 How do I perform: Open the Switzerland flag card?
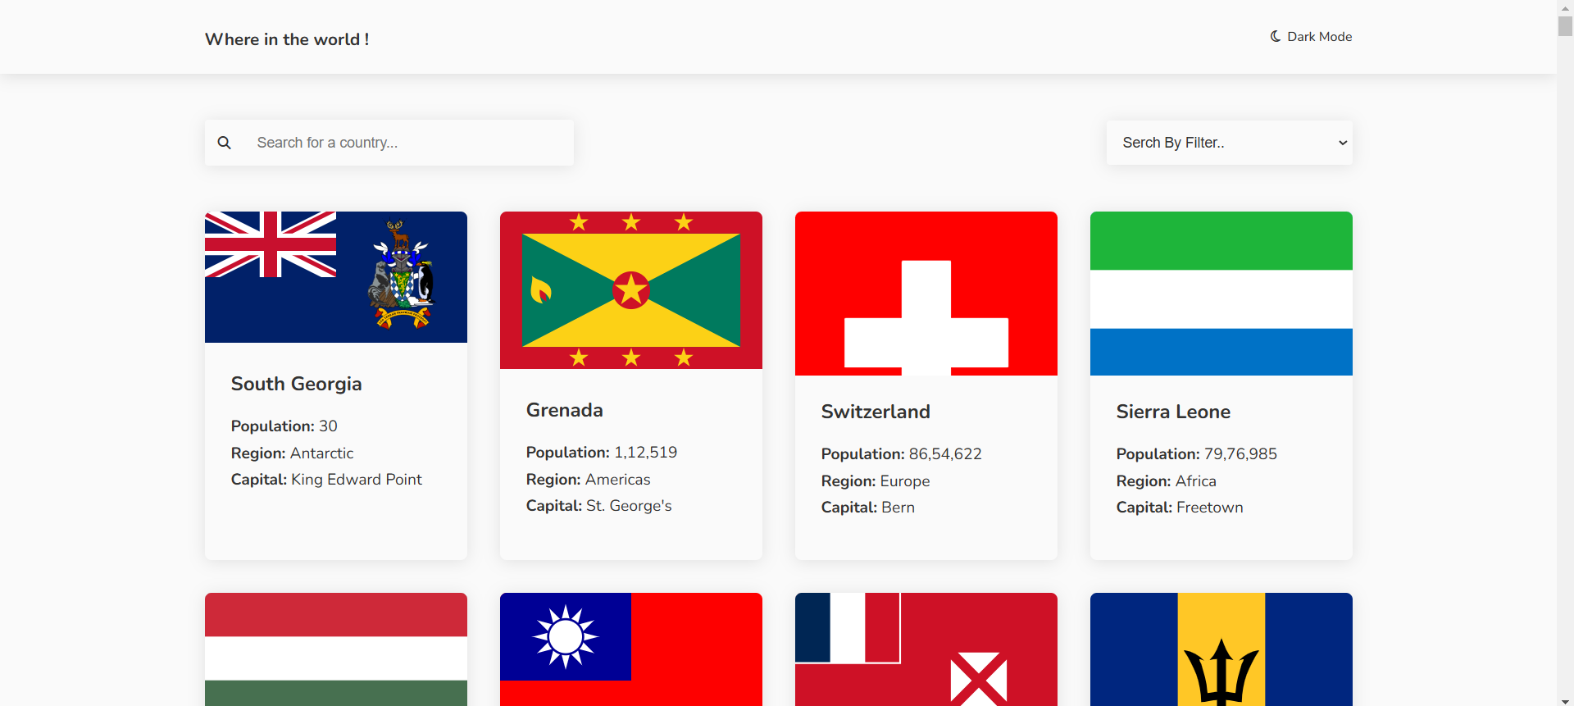[926, 294]
